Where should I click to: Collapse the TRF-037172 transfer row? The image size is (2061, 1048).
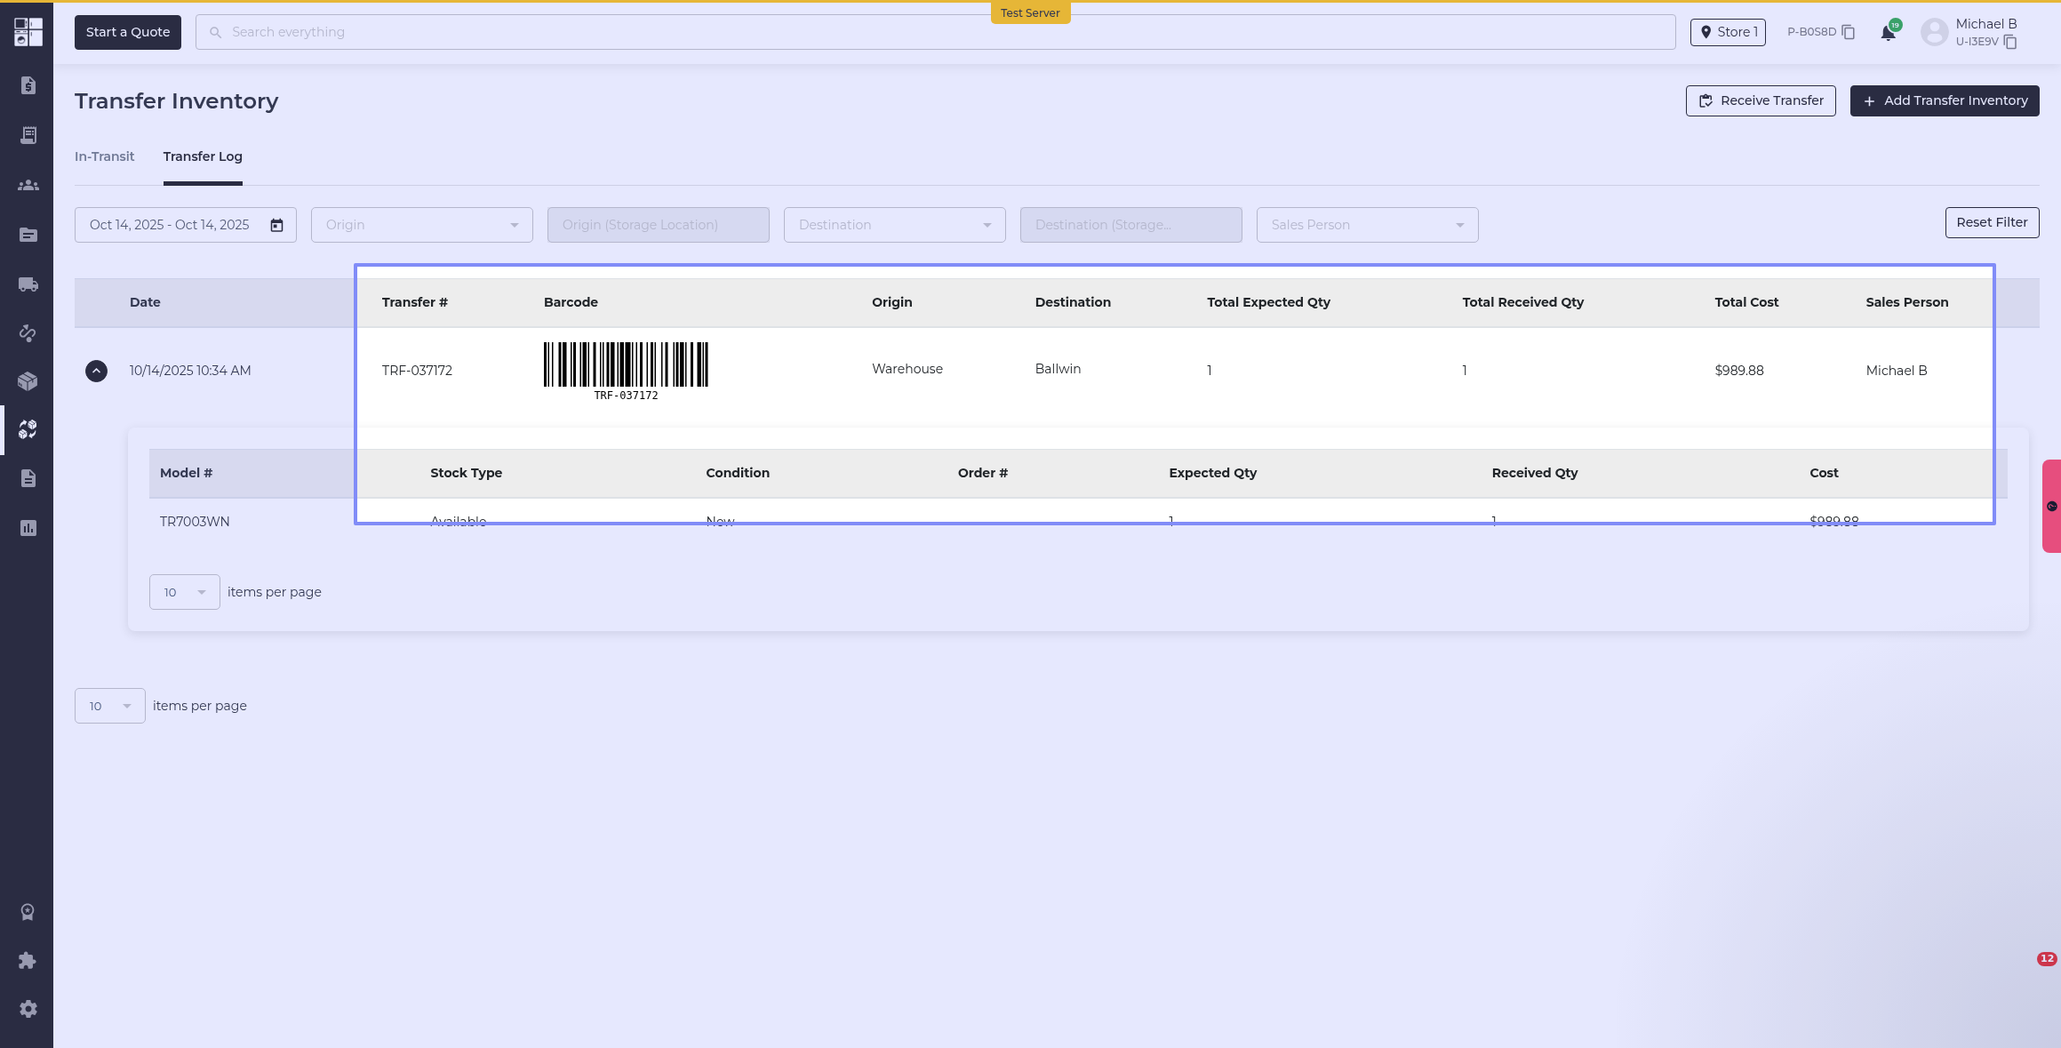(96, 371)
